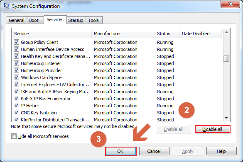This screenshot has width=243, height=162.
Task: Uncheck Windows CardSpace service
Action: pos(16,77)
